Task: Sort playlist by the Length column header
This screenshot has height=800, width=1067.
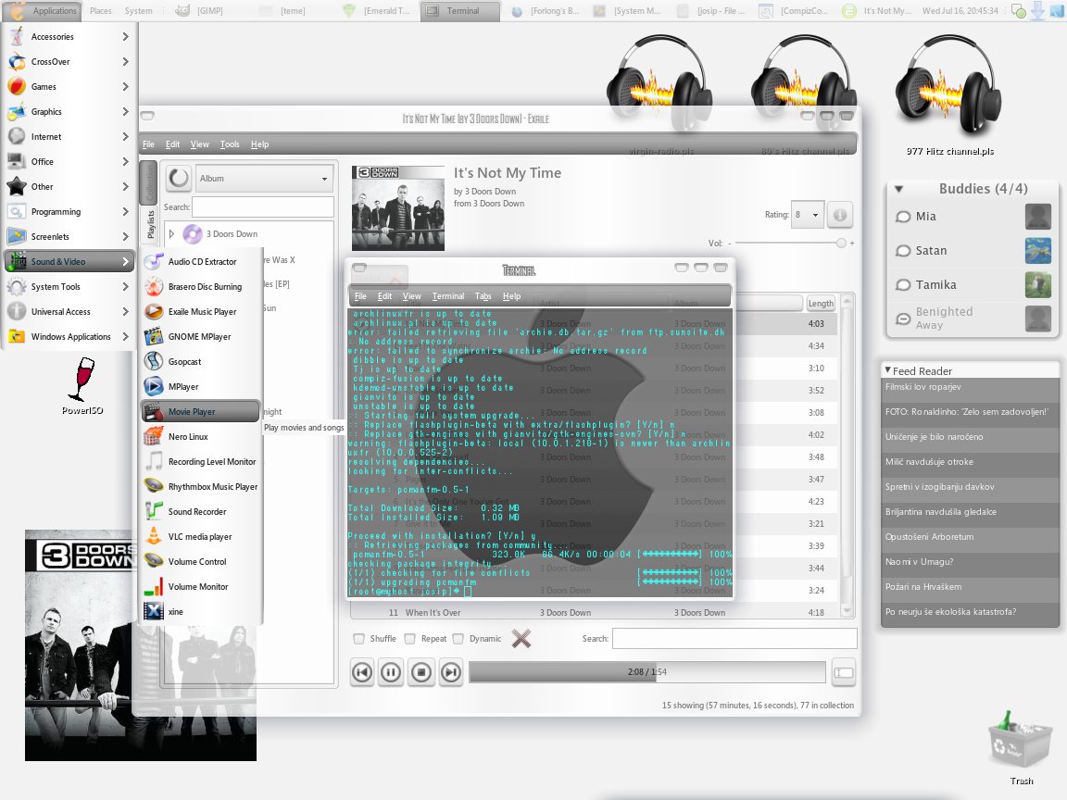Action: pyautogui.click(x=821, y=304)
